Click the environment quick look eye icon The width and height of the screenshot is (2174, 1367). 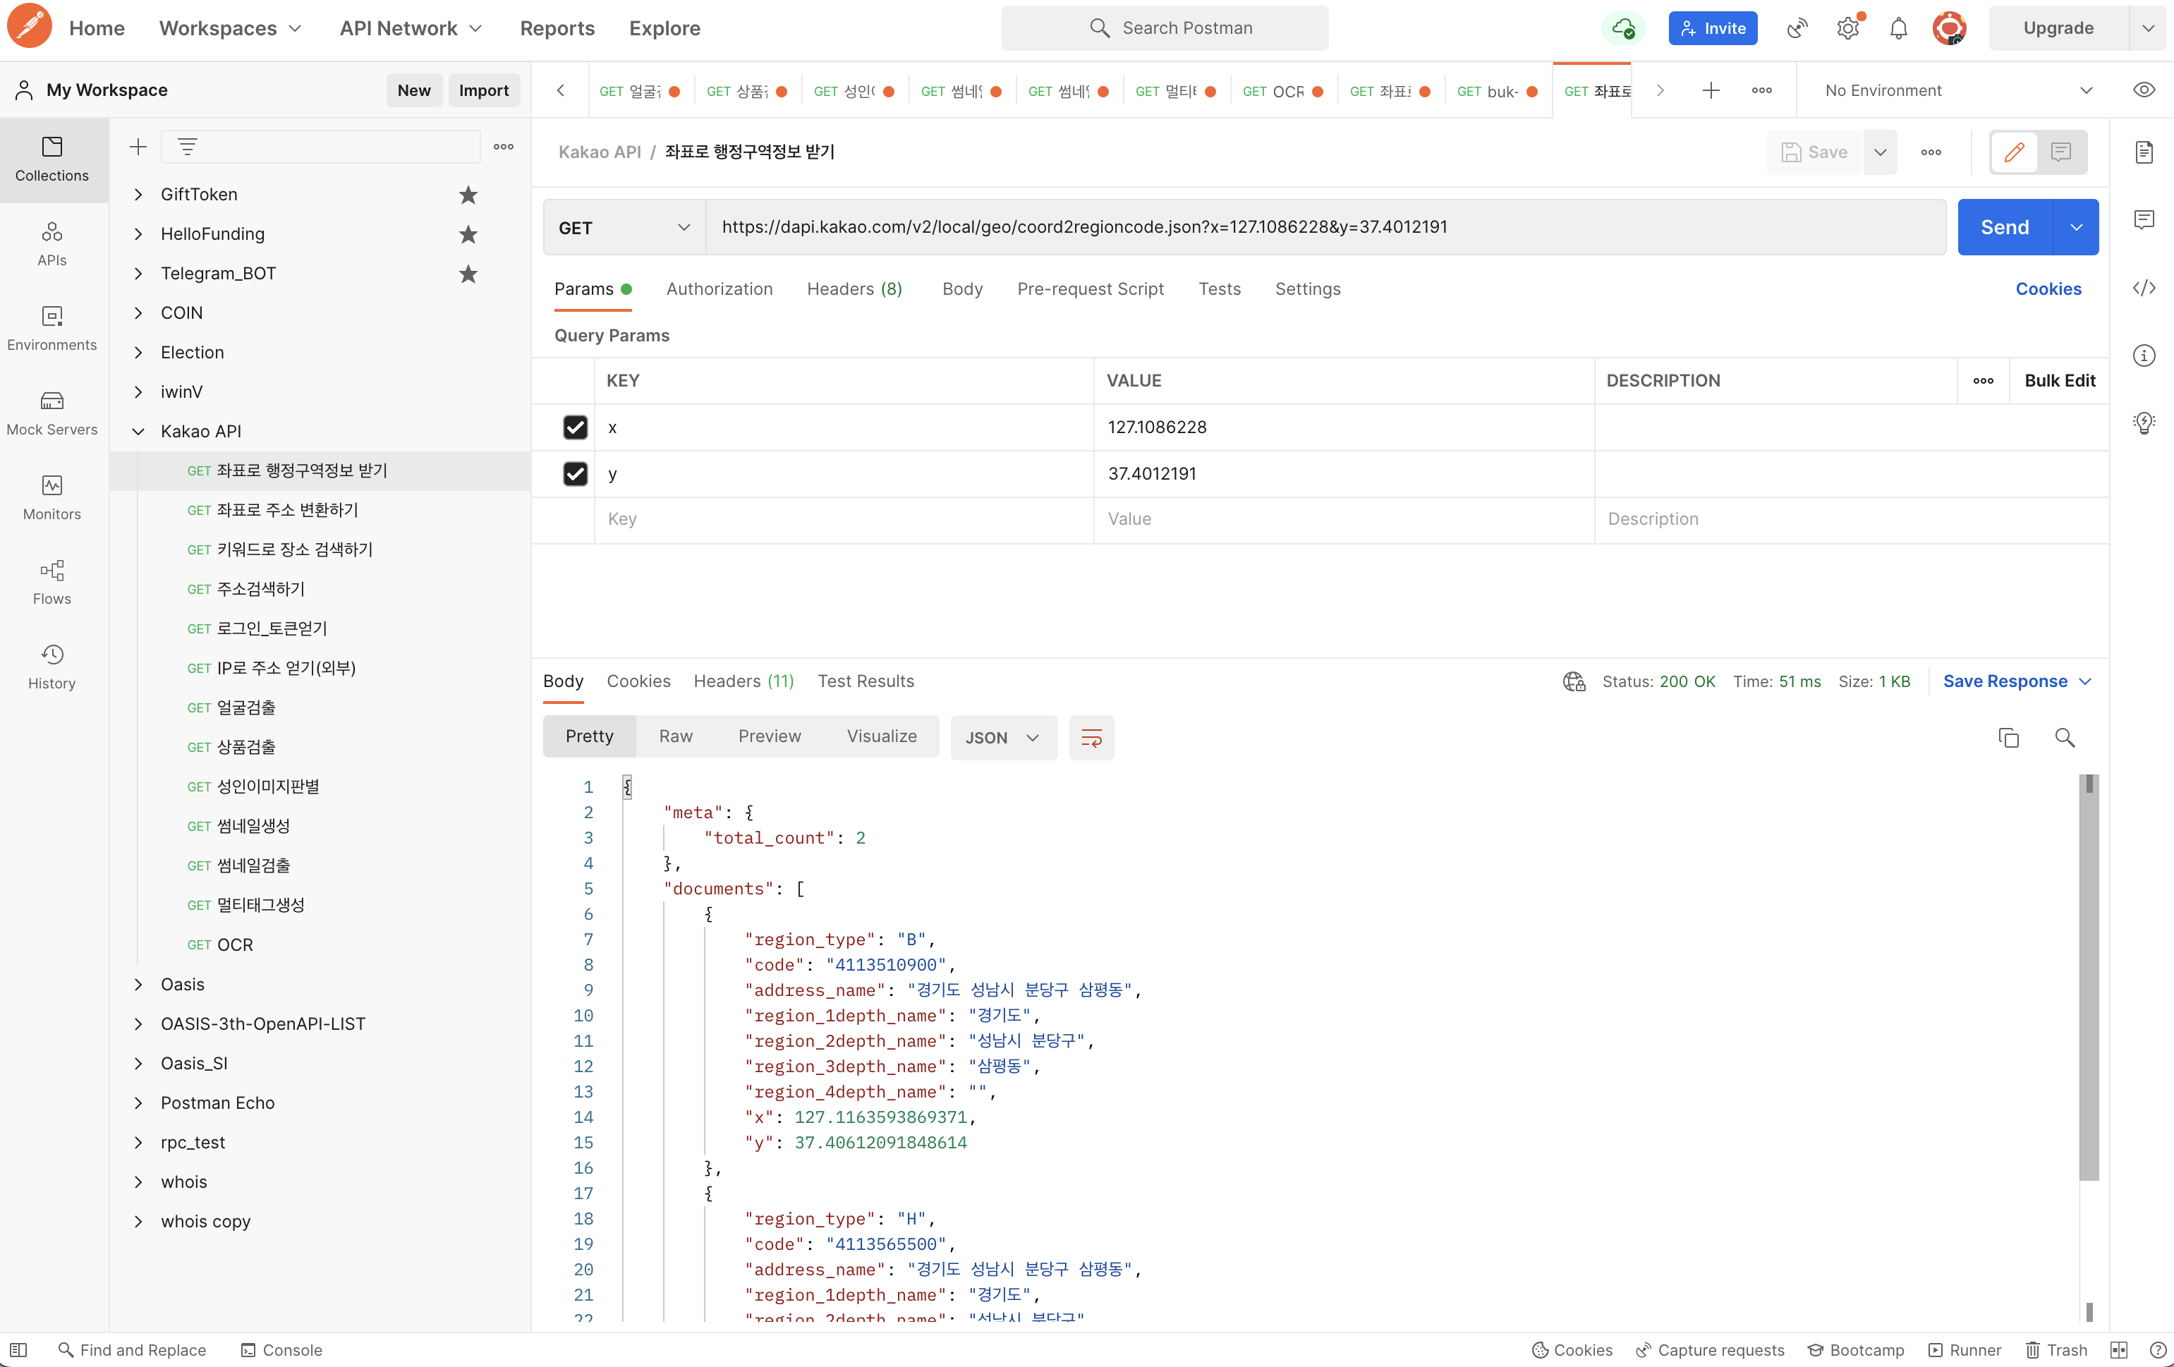pyautogui.click(x=2143, y=90)
